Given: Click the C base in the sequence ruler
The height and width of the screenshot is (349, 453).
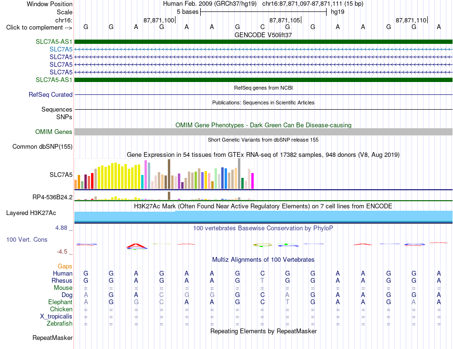Looking at the screenshot, I should click(x=262, y=27).
